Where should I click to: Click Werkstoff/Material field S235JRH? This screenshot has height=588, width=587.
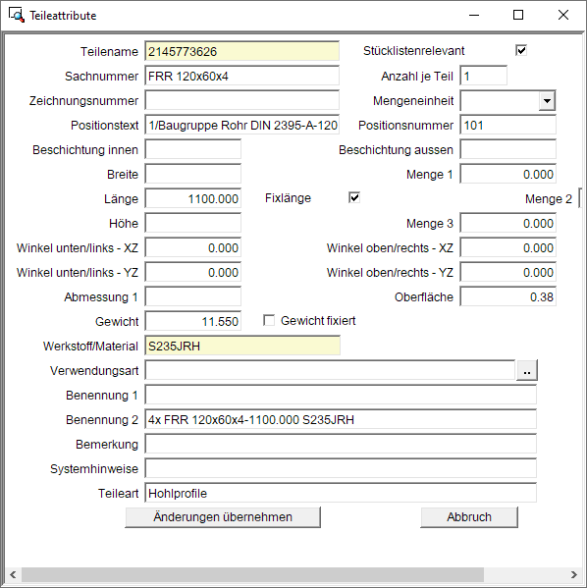coord(242,347)
